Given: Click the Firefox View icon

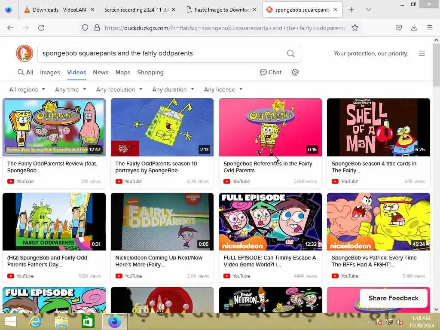Looking at the screenshot, I should coord(9,10).
